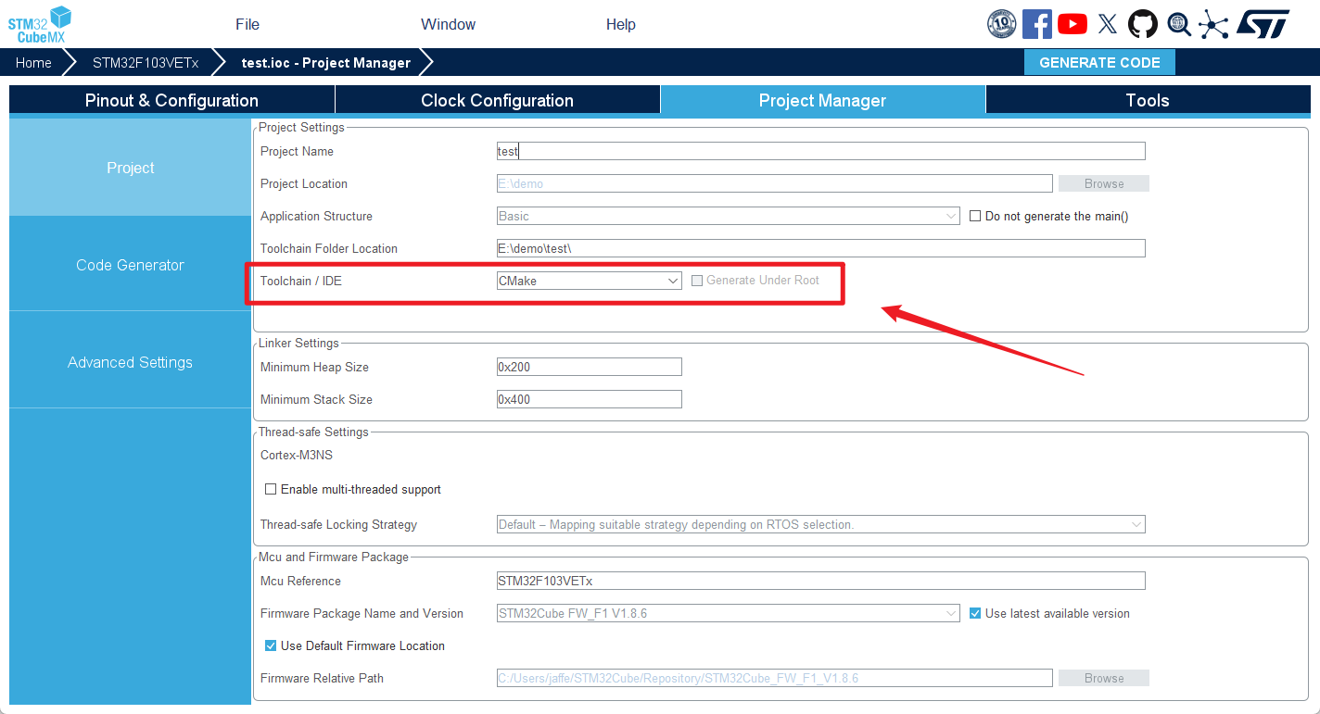
Task: Click the Cortex-M3NS label
Action: coord(297,455)
